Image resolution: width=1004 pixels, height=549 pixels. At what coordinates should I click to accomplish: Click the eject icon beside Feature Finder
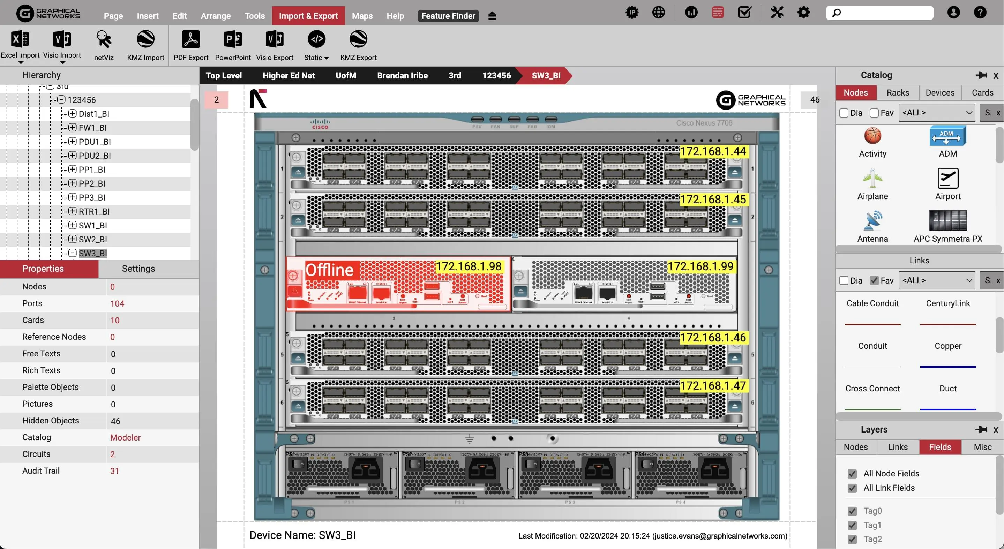click(492, 16)
